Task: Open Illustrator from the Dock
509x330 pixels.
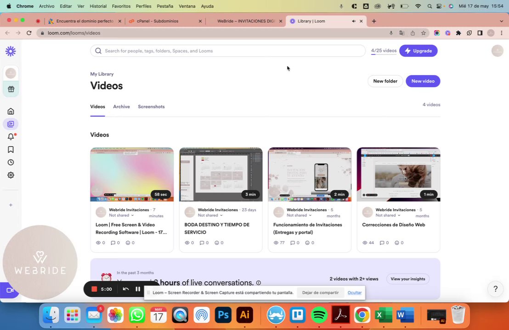Action: tap(244, 315)
